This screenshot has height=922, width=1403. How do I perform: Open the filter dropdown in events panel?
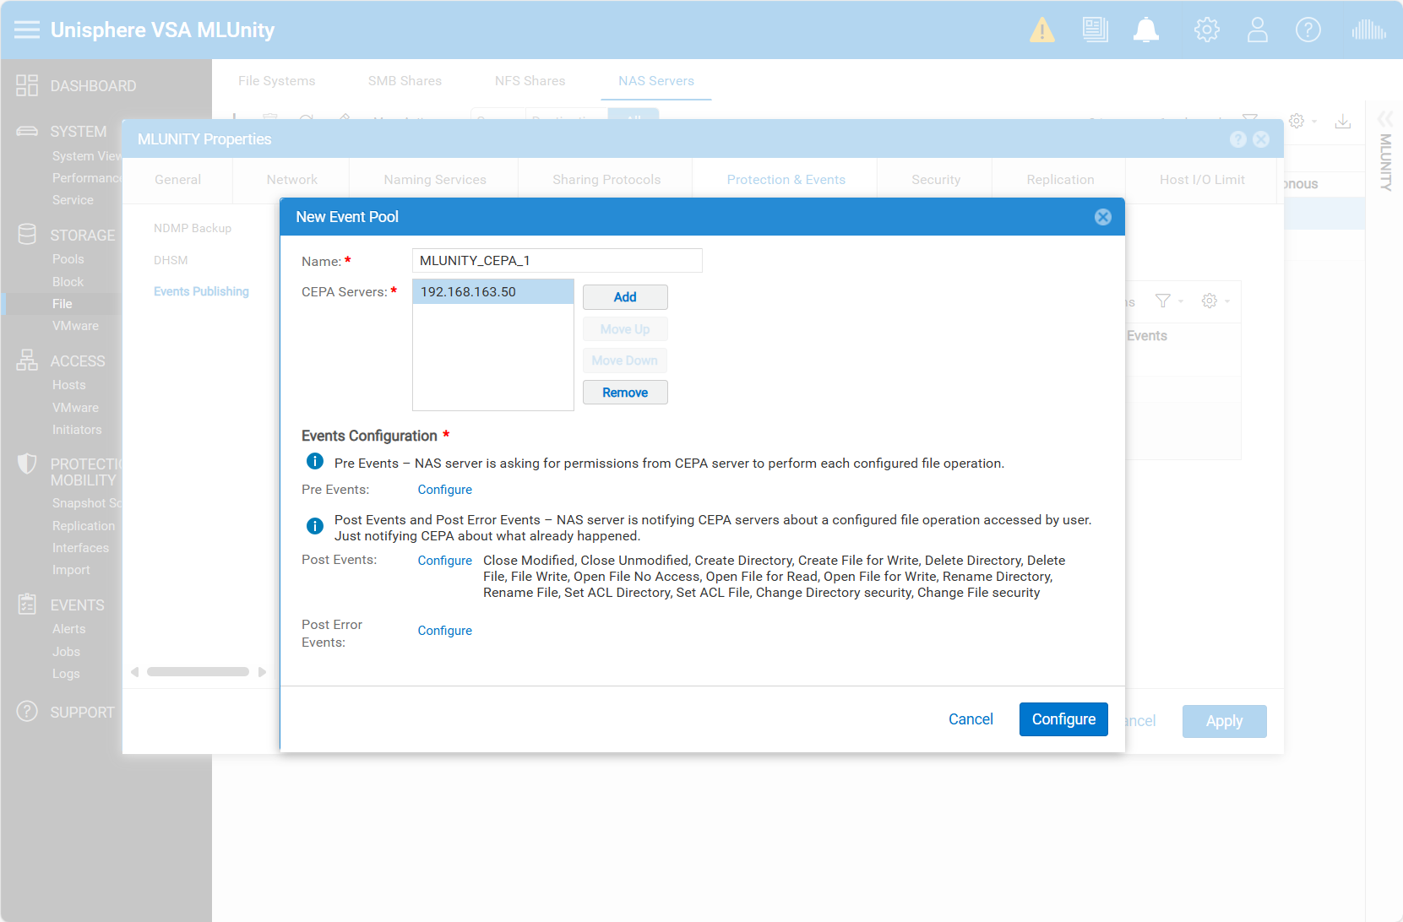pos(1168,301)
